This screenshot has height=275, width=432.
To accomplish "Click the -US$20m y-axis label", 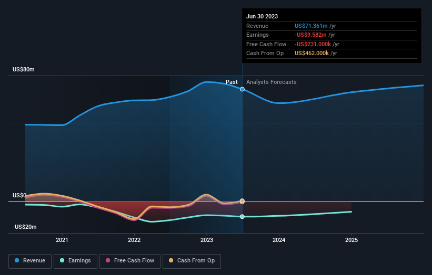I will [x=25, y=227].
